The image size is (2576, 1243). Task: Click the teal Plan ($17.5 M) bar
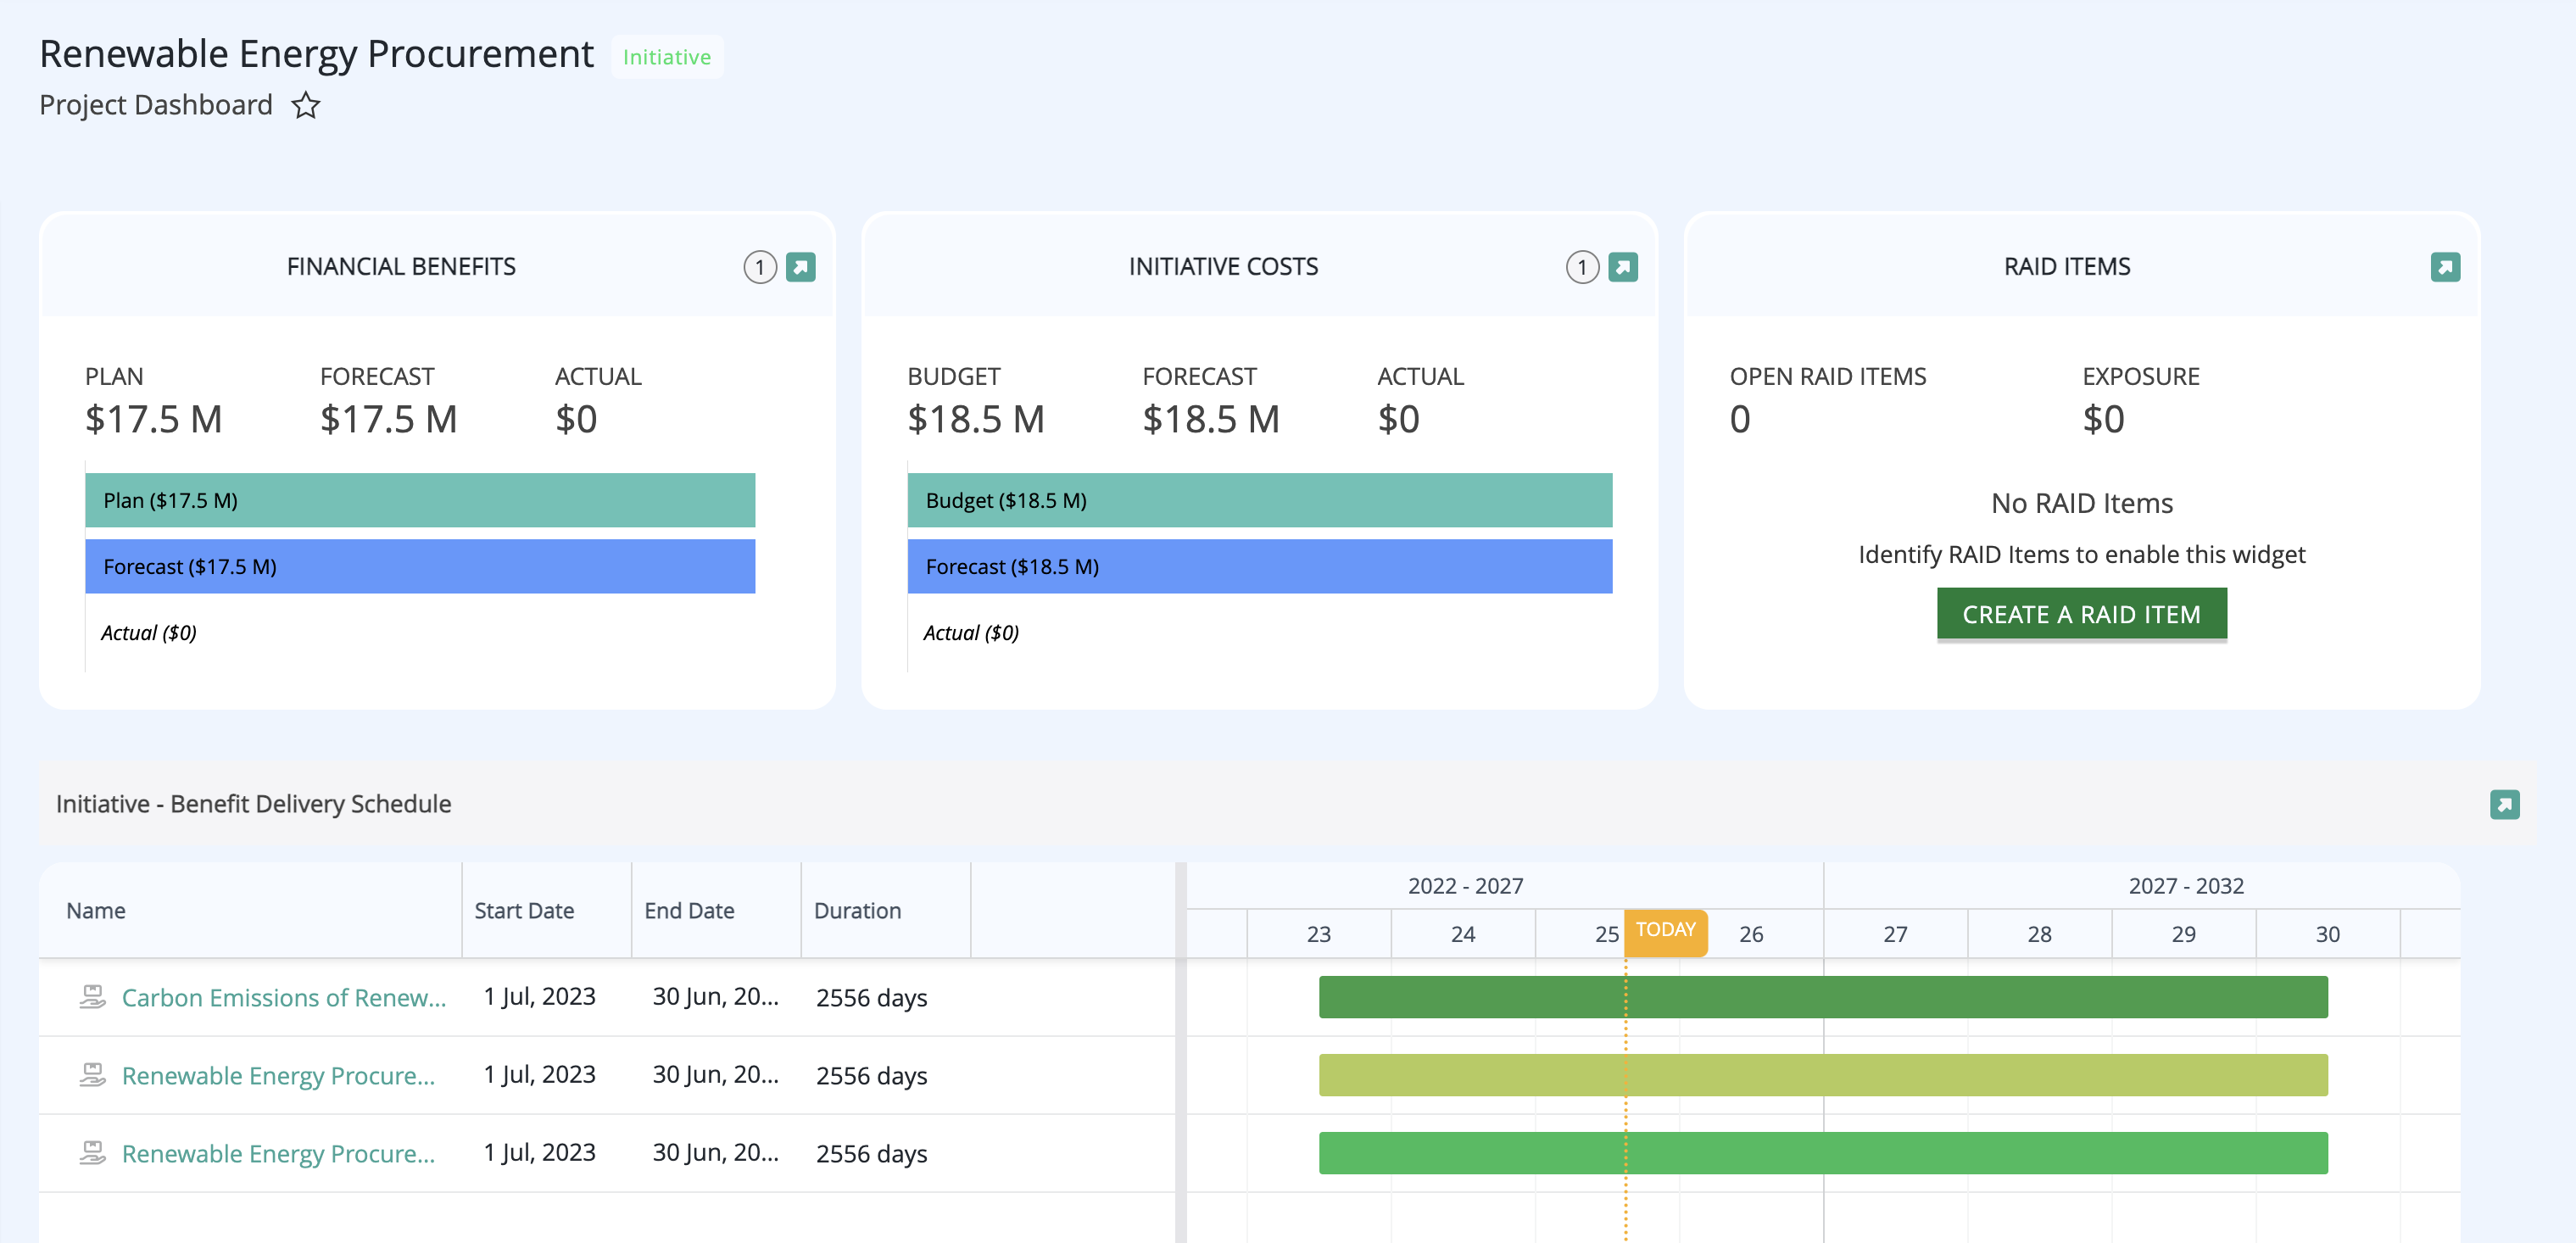pyautogui.click(x=420, y=500)
